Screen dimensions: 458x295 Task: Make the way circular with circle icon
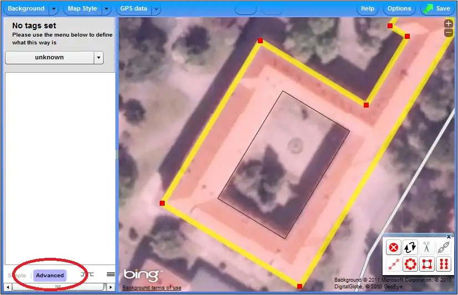point(410,263)
